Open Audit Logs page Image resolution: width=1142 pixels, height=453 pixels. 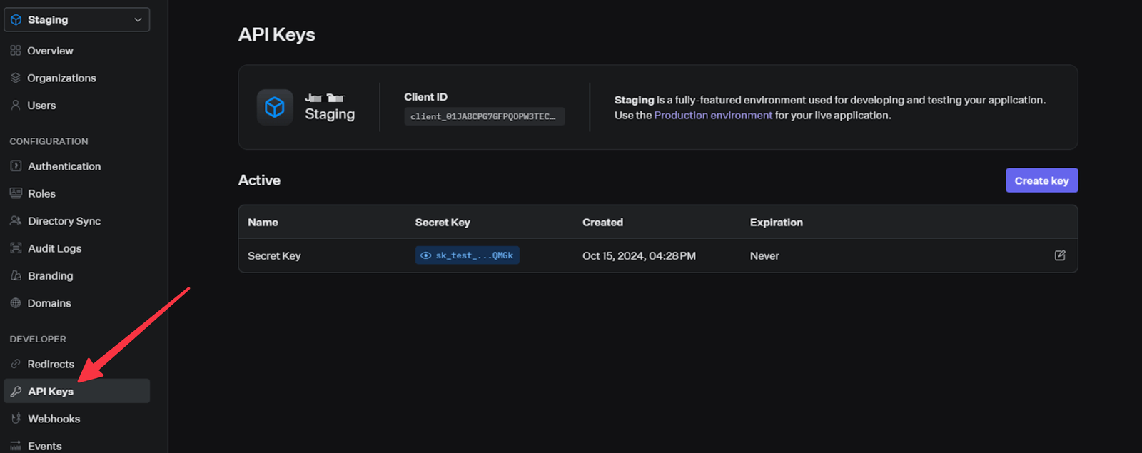coord(54,248)
